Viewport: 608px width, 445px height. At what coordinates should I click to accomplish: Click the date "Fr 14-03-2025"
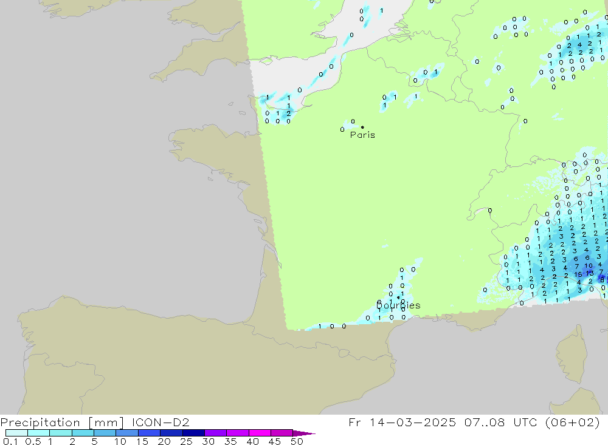(402, 422)
